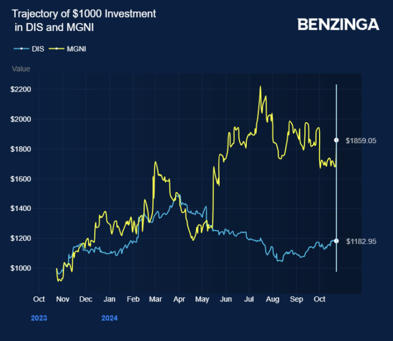Image resolution: width=393 pixels, height=341 pixels.
Task: Click the 2024 year label
Action: click(110, 318)
